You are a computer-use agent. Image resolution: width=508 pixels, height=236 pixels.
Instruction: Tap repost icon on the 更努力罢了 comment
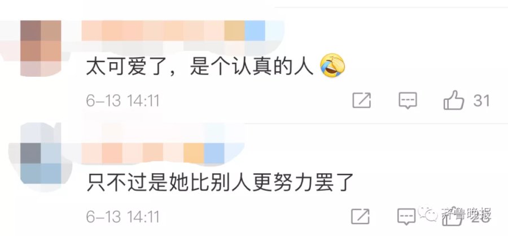(x=361, y=216)
